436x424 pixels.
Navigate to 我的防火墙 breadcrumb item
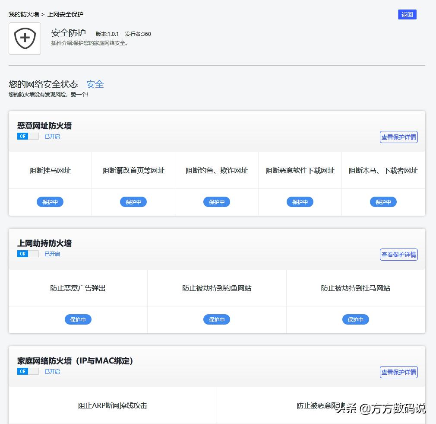[x=24, y=14]
